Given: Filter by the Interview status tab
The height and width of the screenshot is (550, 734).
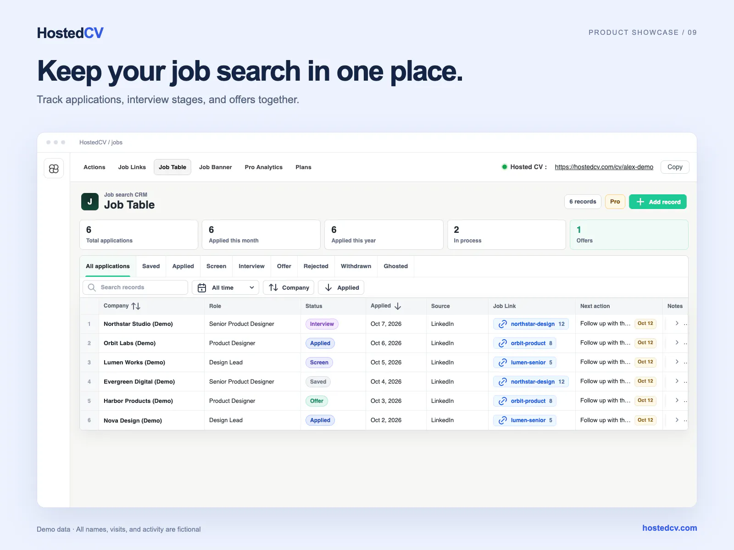Looking at the screenshot, I should [x=251, y=266].
